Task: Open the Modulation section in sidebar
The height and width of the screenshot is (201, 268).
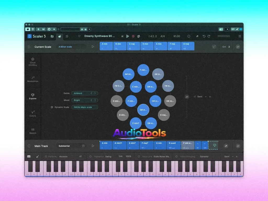Action: point(32,80)
